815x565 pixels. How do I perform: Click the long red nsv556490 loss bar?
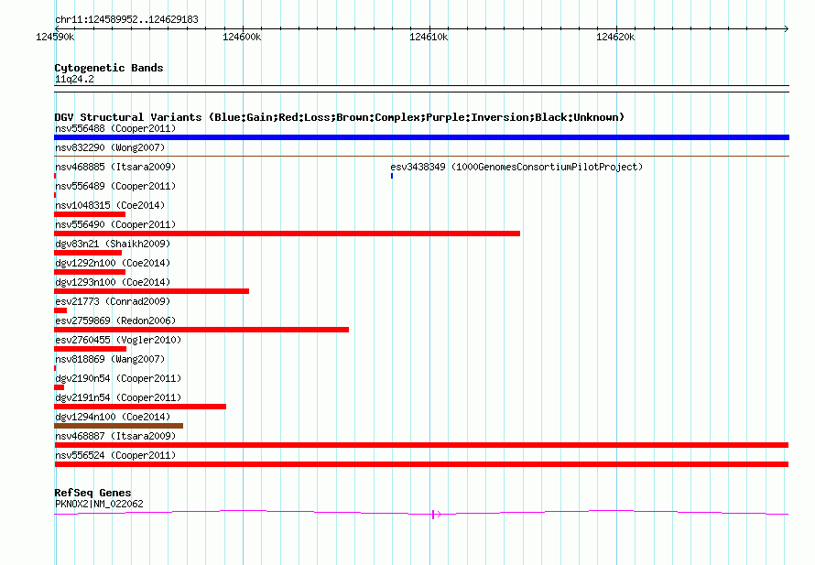[x=287, y=234]
